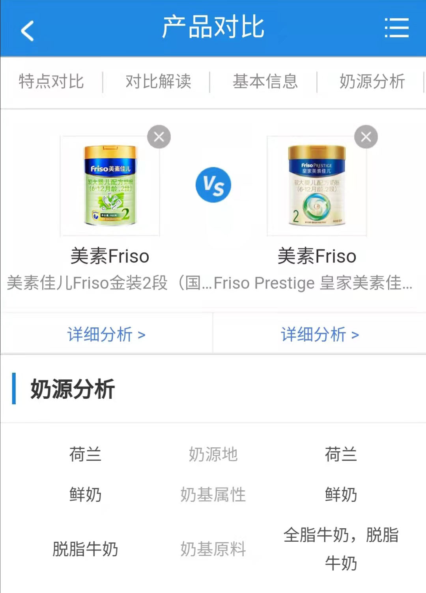The image size is (426, 593).
Task: Remove the Friso Prestige product
Action: [366, 137]
